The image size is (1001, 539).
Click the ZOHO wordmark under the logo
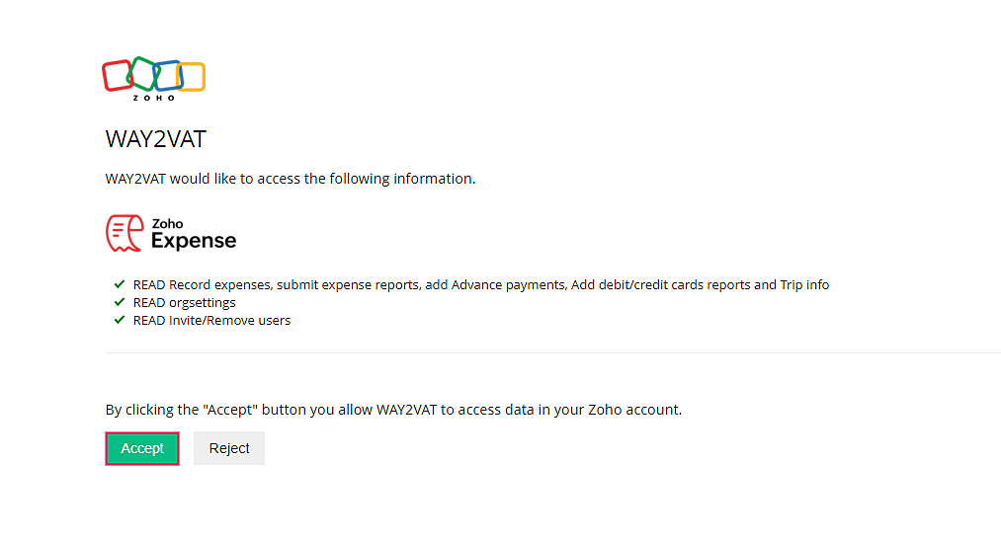click(x=153, y=98)
